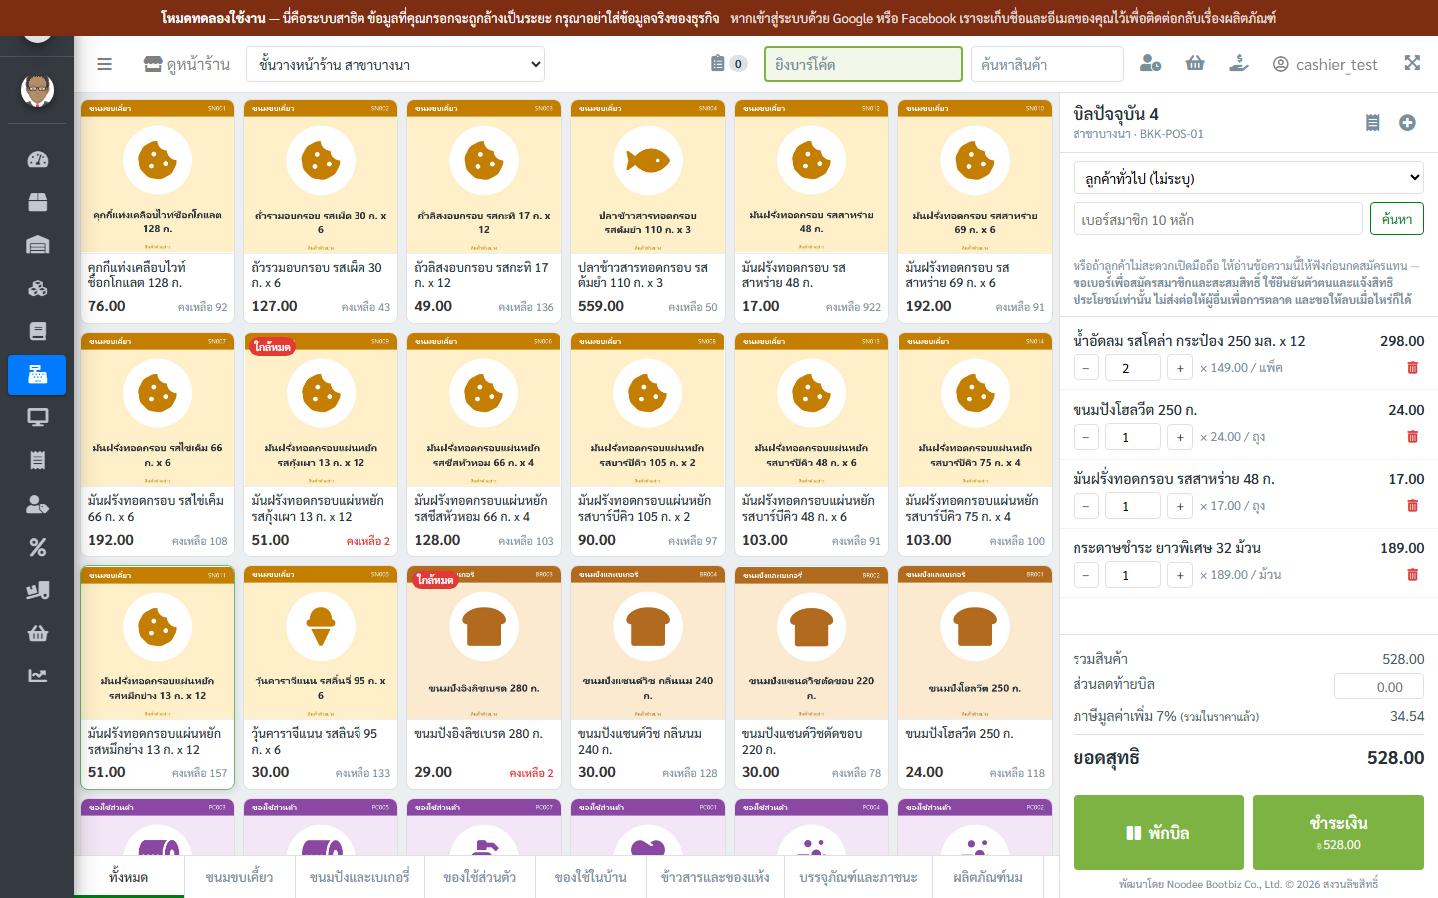This screenshot has width=1438, height=898.
Task: Click ดูหน้าร้าน storefront link
Action: pyautogui.click(x=187, y=64)
